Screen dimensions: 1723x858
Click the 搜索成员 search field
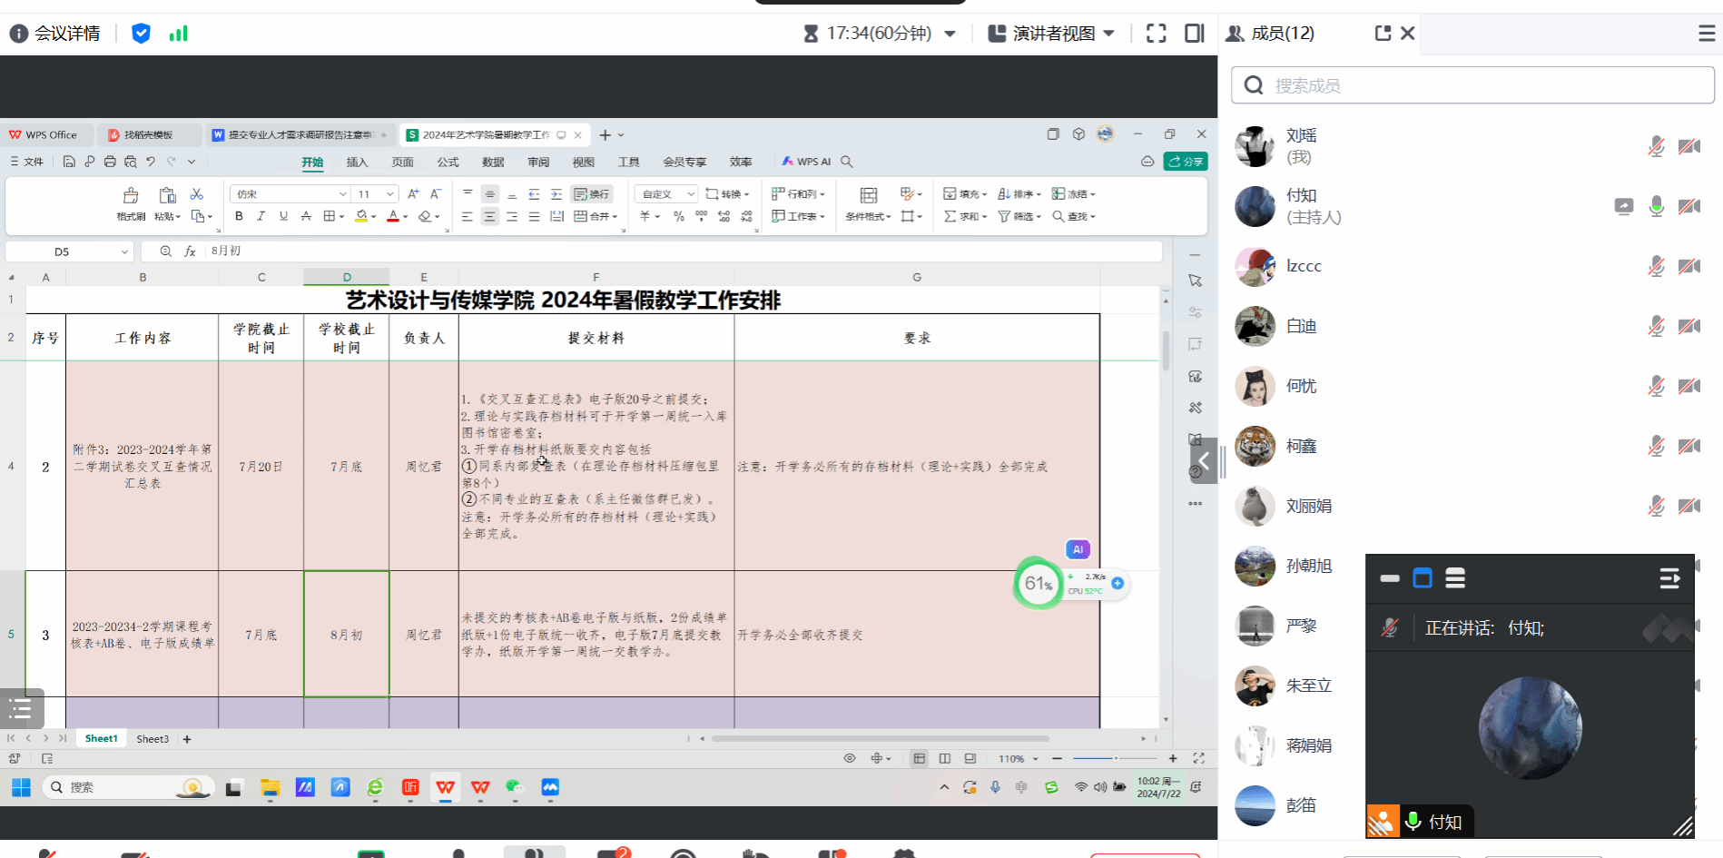pyautogui.click(x=1472, y=85)
